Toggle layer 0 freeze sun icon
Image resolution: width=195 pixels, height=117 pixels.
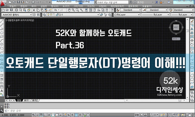51,15
